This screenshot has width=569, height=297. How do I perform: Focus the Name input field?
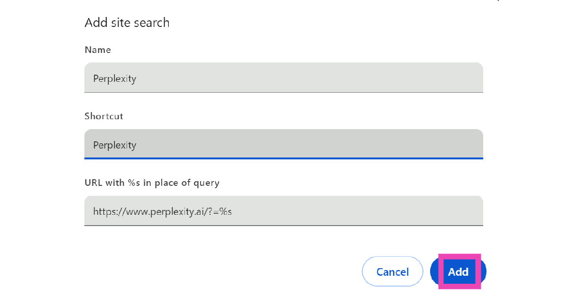[x=284, y=78]
